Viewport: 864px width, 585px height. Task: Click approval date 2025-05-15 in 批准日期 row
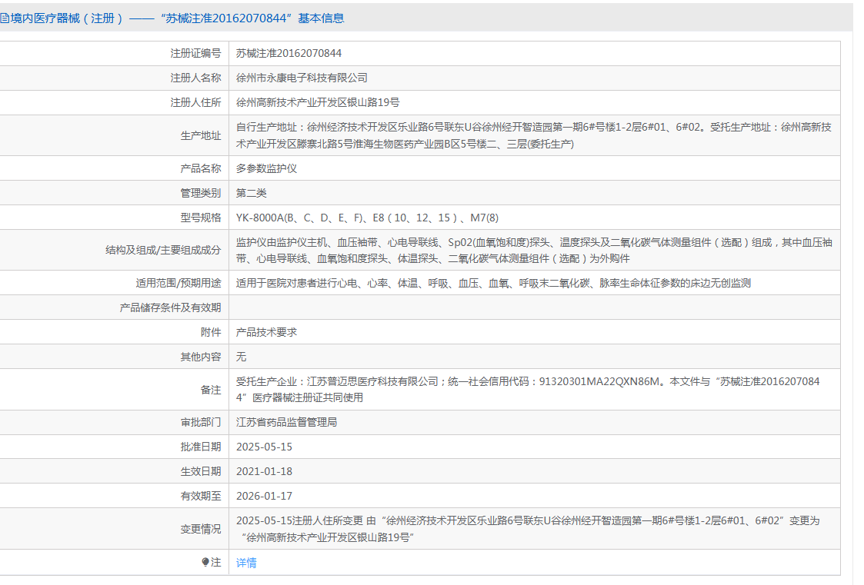pos(264,447)
